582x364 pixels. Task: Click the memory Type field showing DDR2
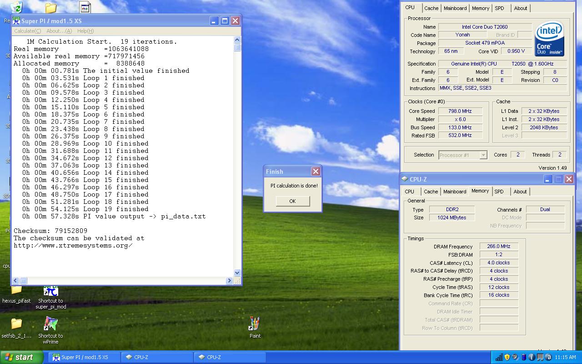coord(452,209)
